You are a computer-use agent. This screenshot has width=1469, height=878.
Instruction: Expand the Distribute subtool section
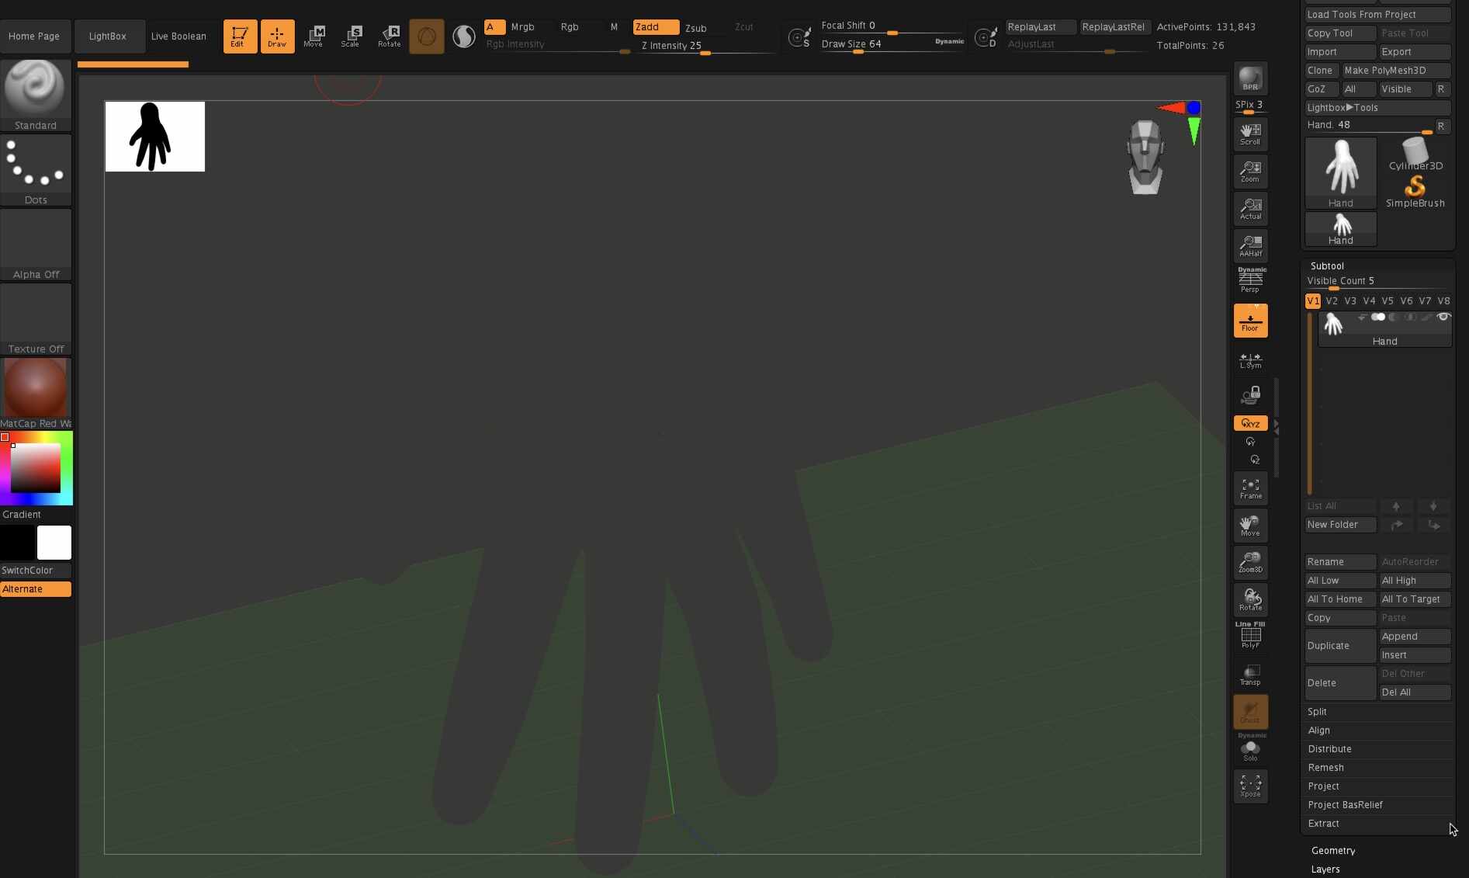click(x=1329, y=749)
